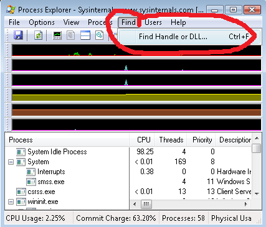
Task: Click the horizontal scrollbar left arrow
Action: pyautogui.click(x=135, y=205)
